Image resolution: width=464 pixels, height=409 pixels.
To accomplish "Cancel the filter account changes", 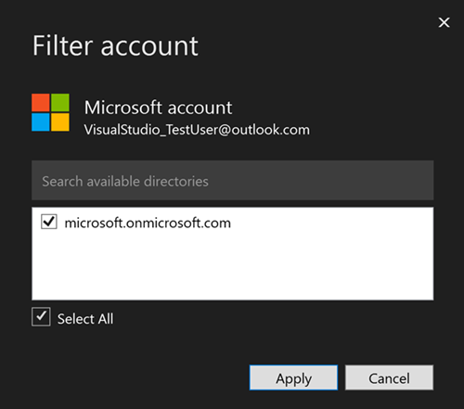I will pos(389,377).
